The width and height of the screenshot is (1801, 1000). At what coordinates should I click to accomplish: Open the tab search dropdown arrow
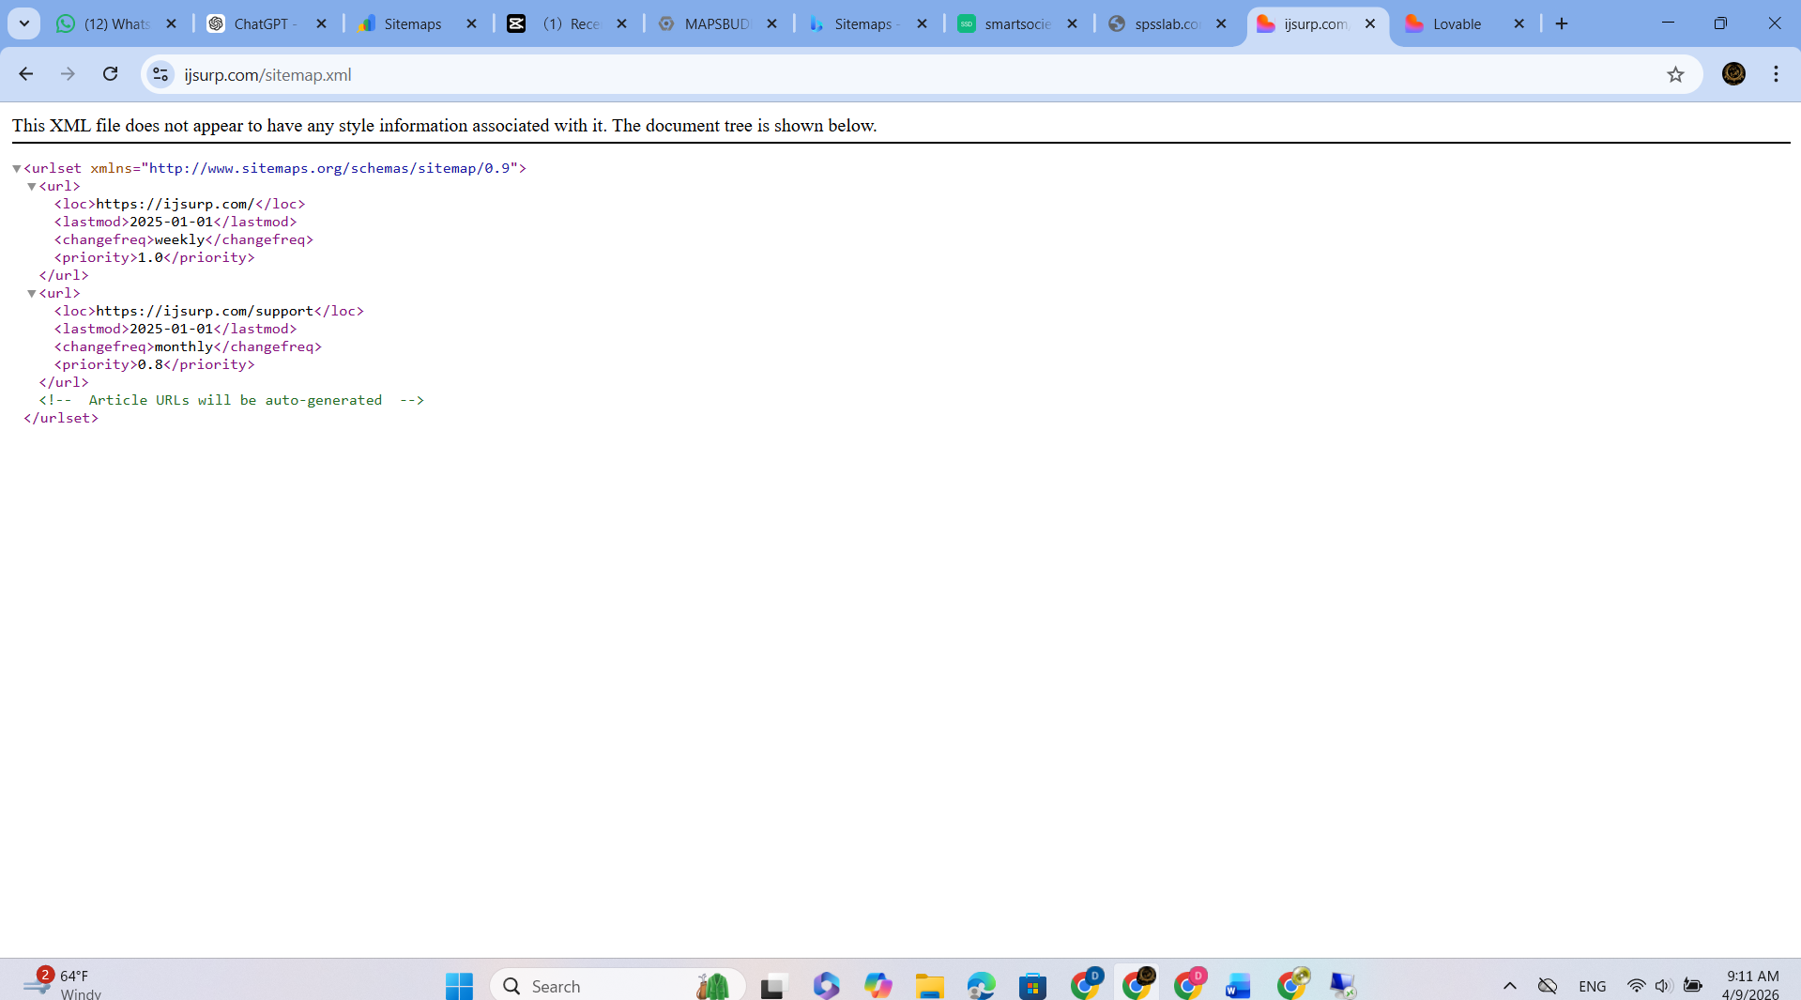pyautogui.click(x=24, y=23)
